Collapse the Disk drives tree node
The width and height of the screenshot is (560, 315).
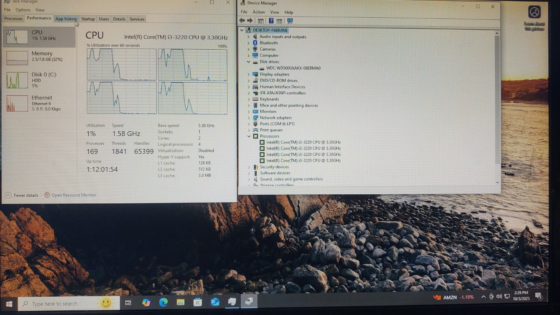pyautogui.click(x=249, y=62)
